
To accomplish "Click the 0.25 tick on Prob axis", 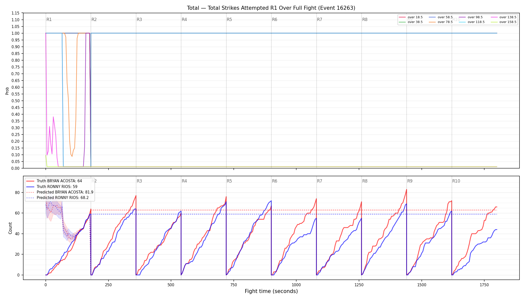I will pos(15,134).
